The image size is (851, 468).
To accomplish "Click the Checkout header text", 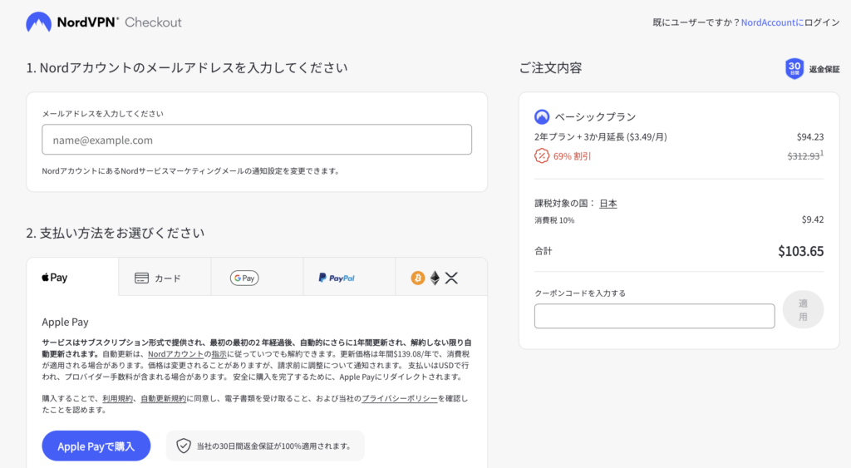I will coord(153,22).
